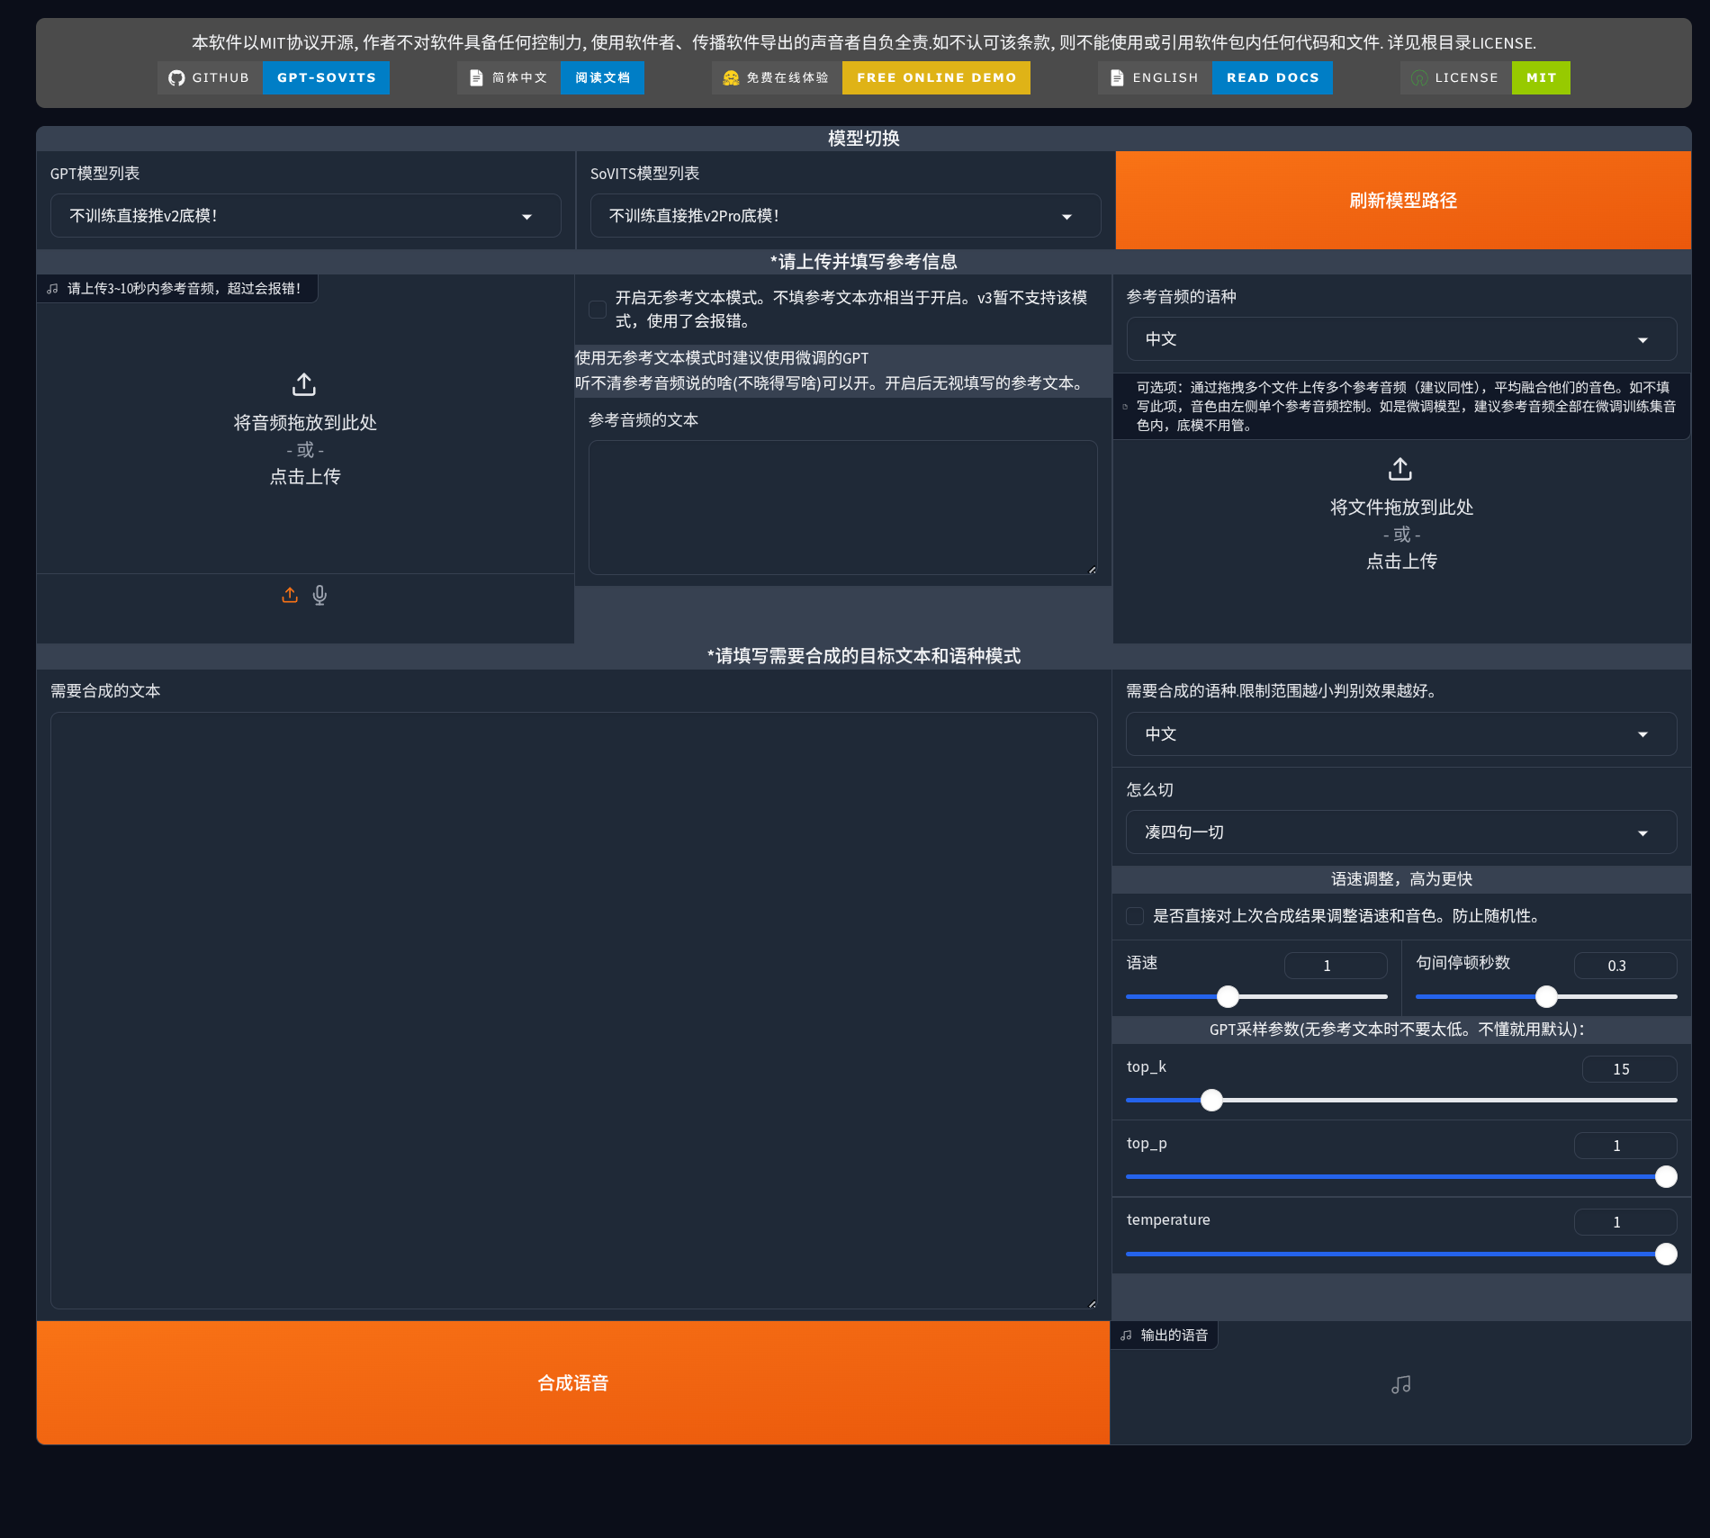Open the 怎么切 slicing method dropdown
The image size is (1710, 1538).
1400,832
